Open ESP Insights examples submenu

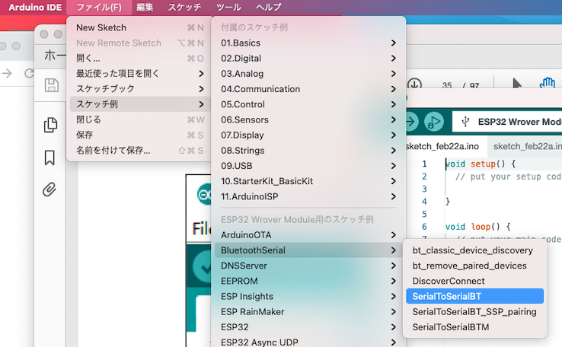point(308,297)
